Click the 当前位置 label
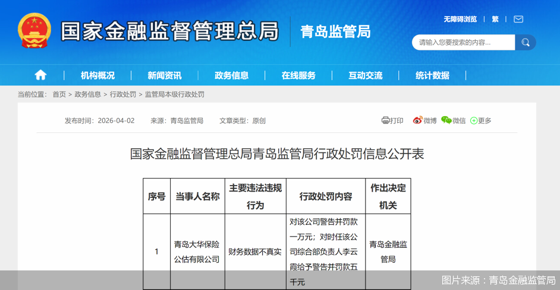Screen dimensions: 560x290 tap(32, 94)
